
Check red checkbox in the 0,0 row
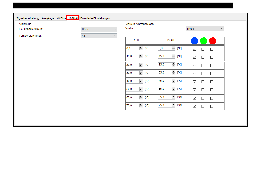212,49
